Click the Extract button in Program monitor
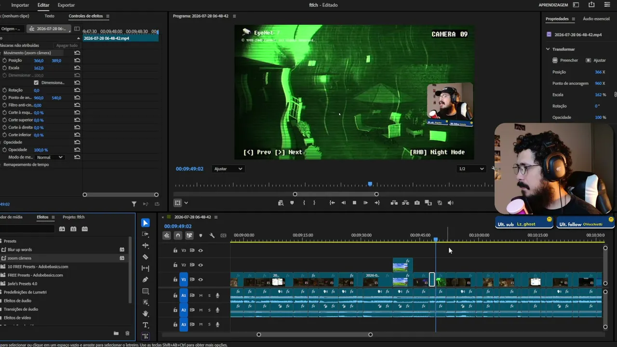 click(x=405, y=203)
